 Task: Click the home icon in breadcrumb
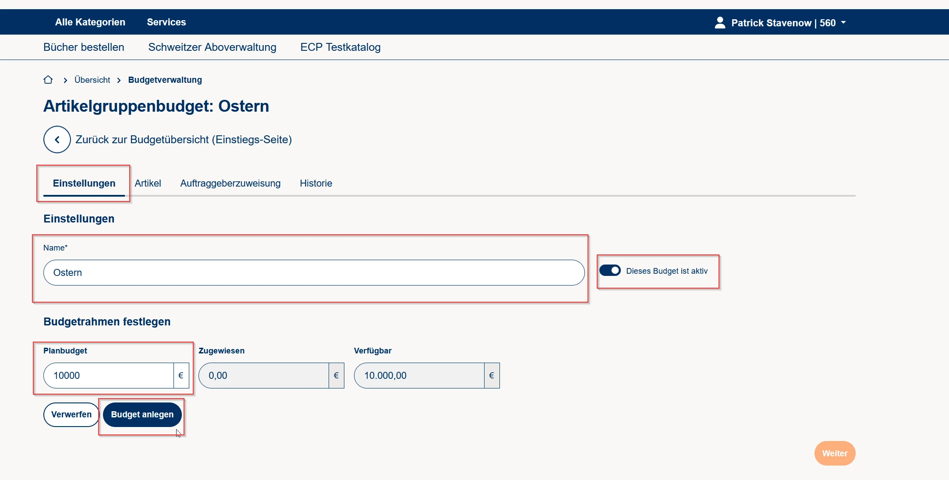48,80
